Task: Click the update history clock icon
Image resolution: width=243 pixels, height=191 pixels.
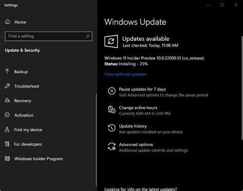Action: pyautogui.click(x=112, y=128)
